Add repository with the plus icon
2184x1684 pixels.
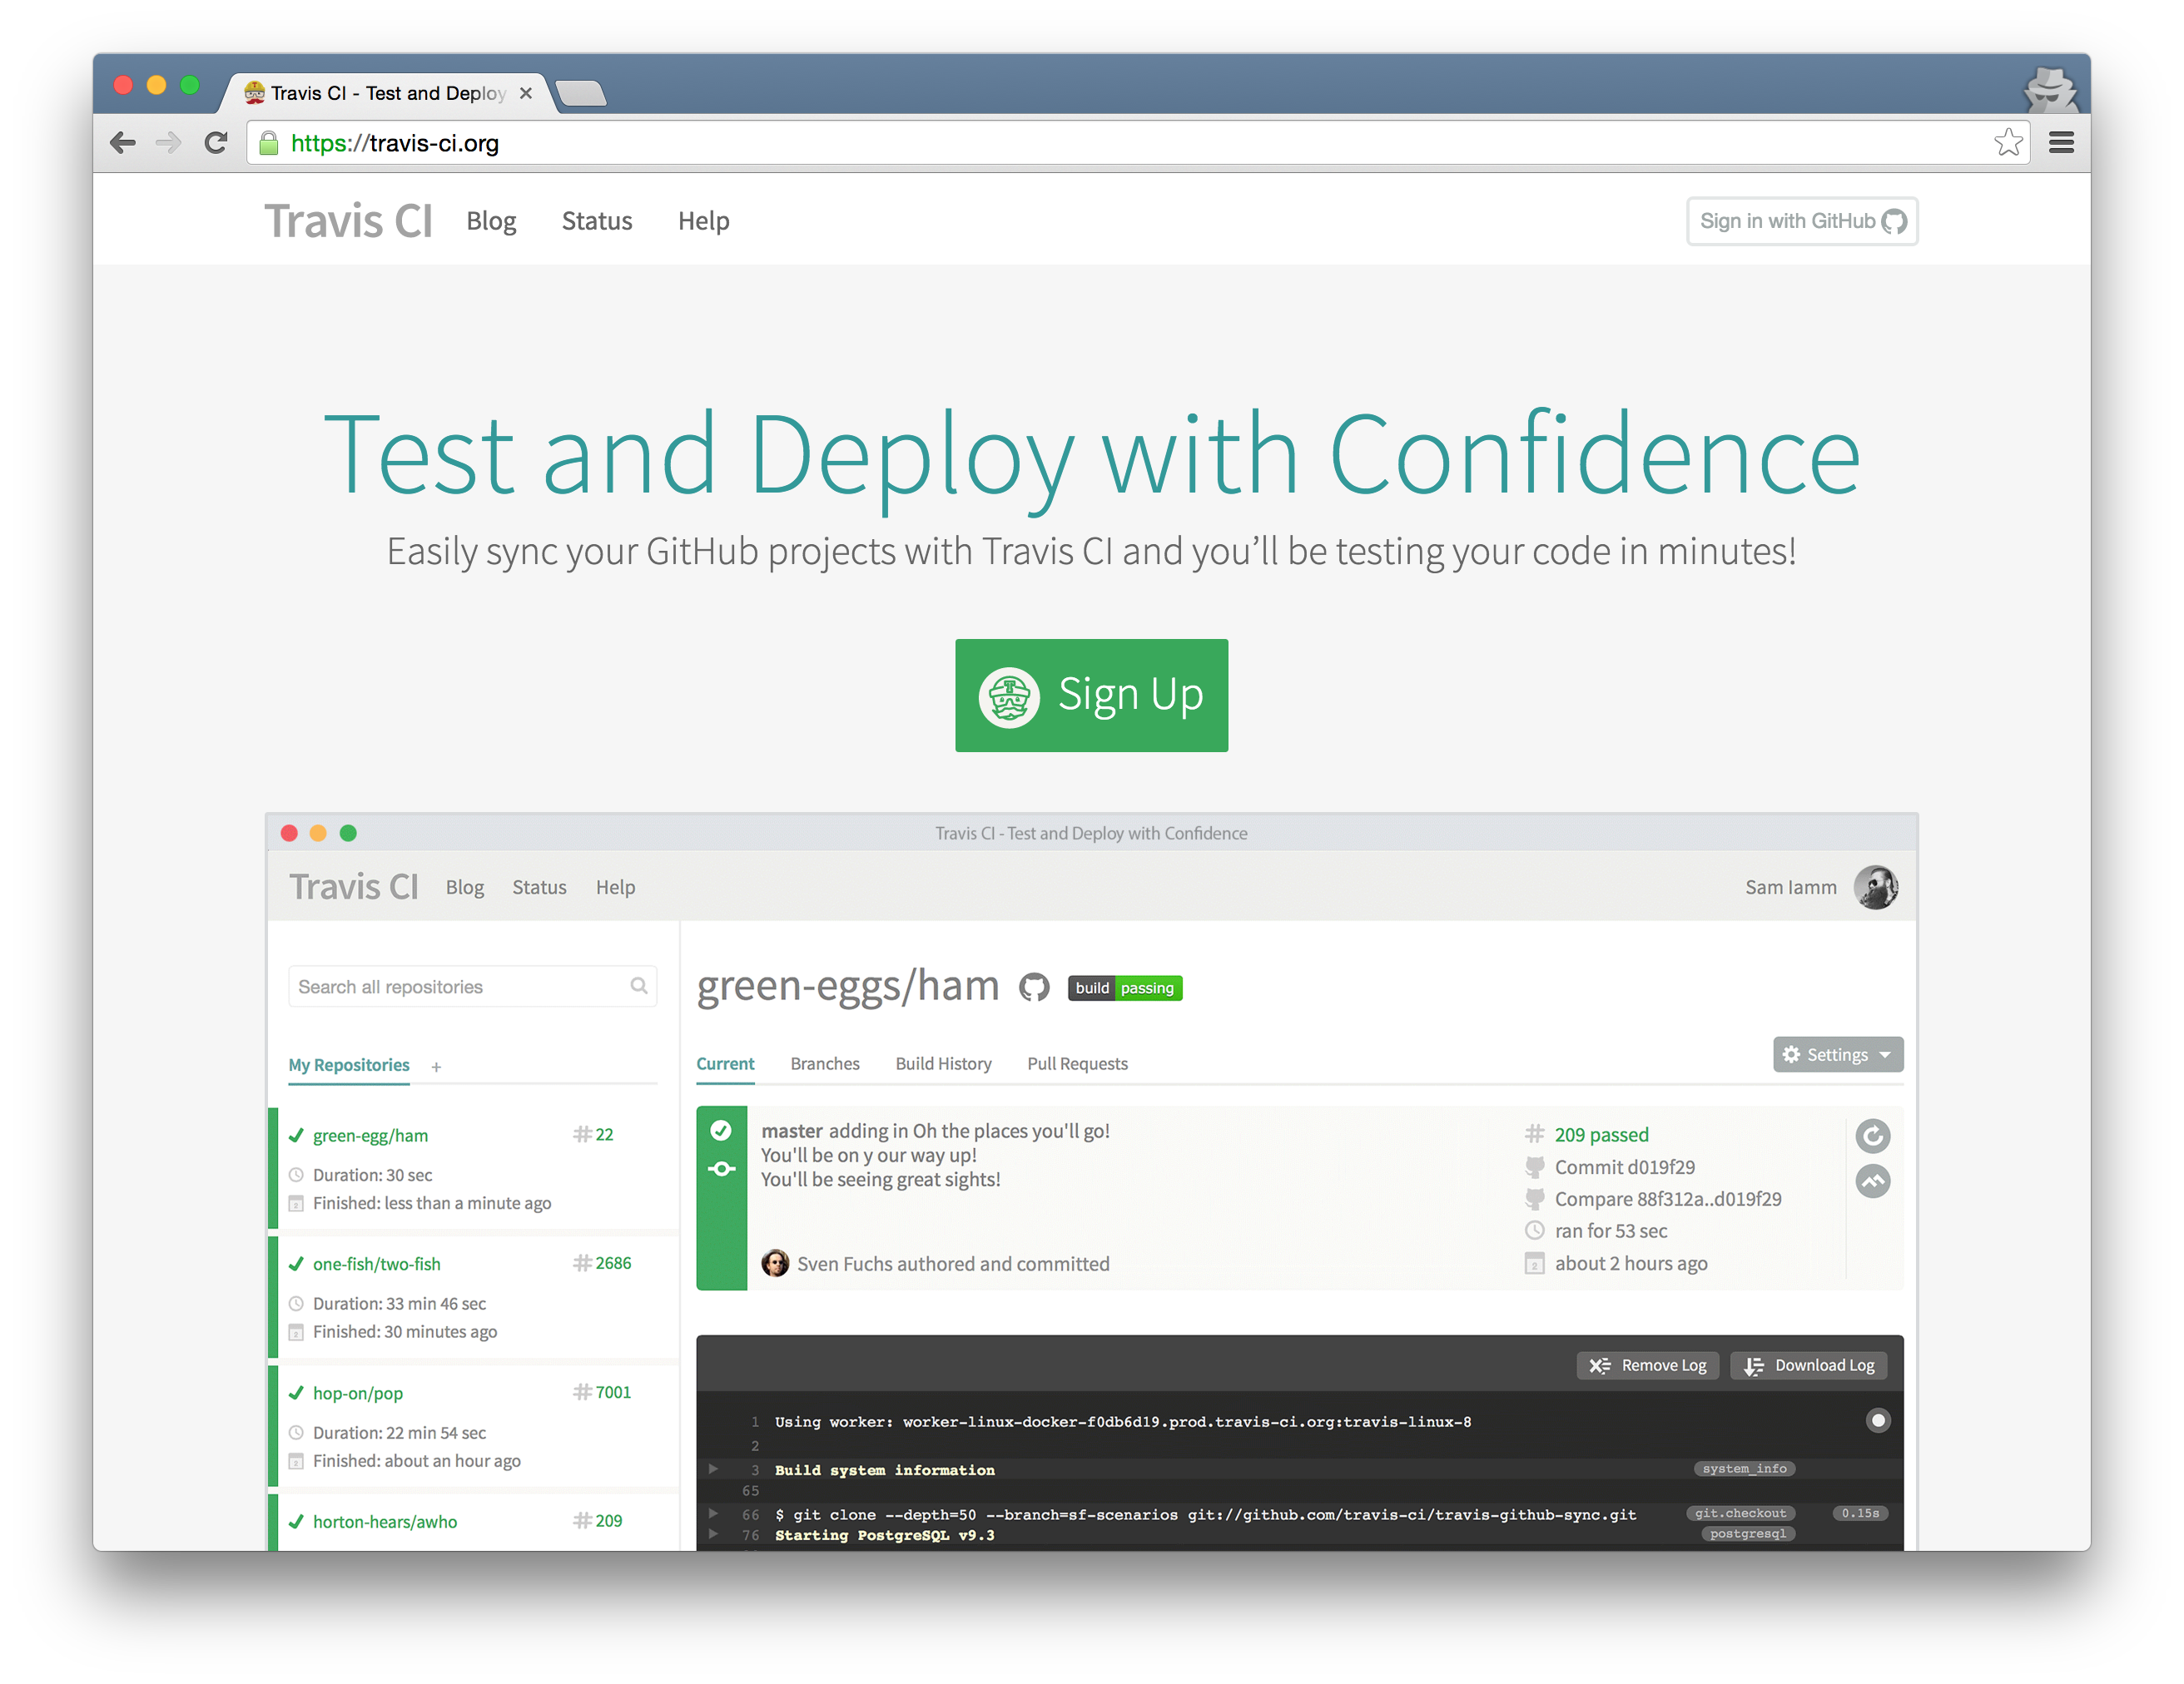click(x=436, y=1067)
